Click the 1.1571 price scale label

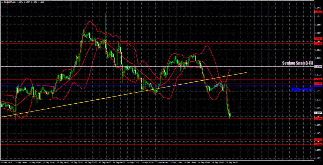318,158
